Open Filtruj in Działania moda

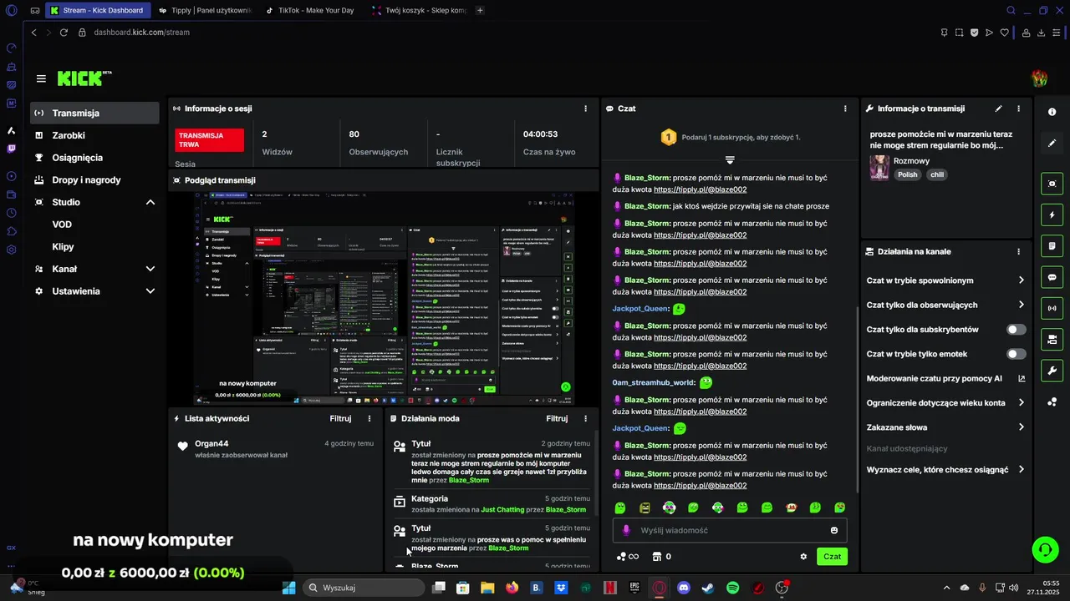pyautogui.click(x=557, y=418)
